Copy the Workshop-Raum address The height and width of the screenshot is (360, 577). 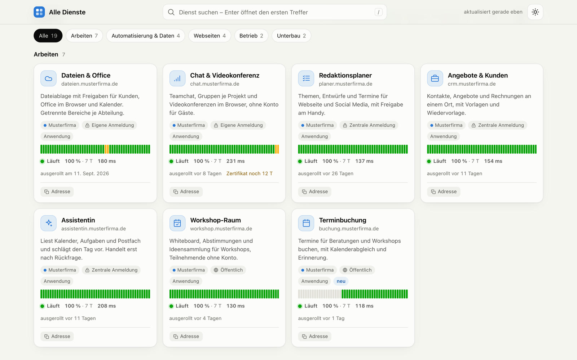(186, 336)
